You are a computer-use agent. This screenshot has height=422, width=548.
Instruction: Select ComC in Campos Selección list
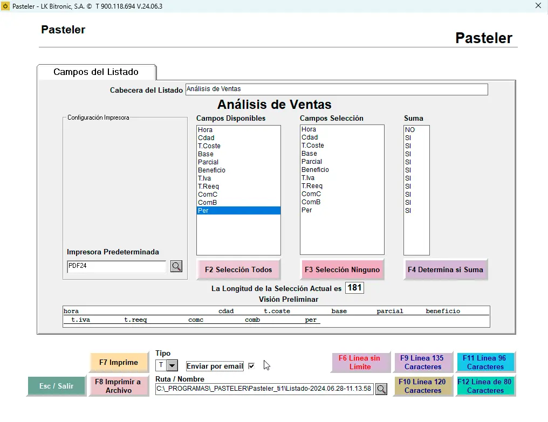(342, 193)
